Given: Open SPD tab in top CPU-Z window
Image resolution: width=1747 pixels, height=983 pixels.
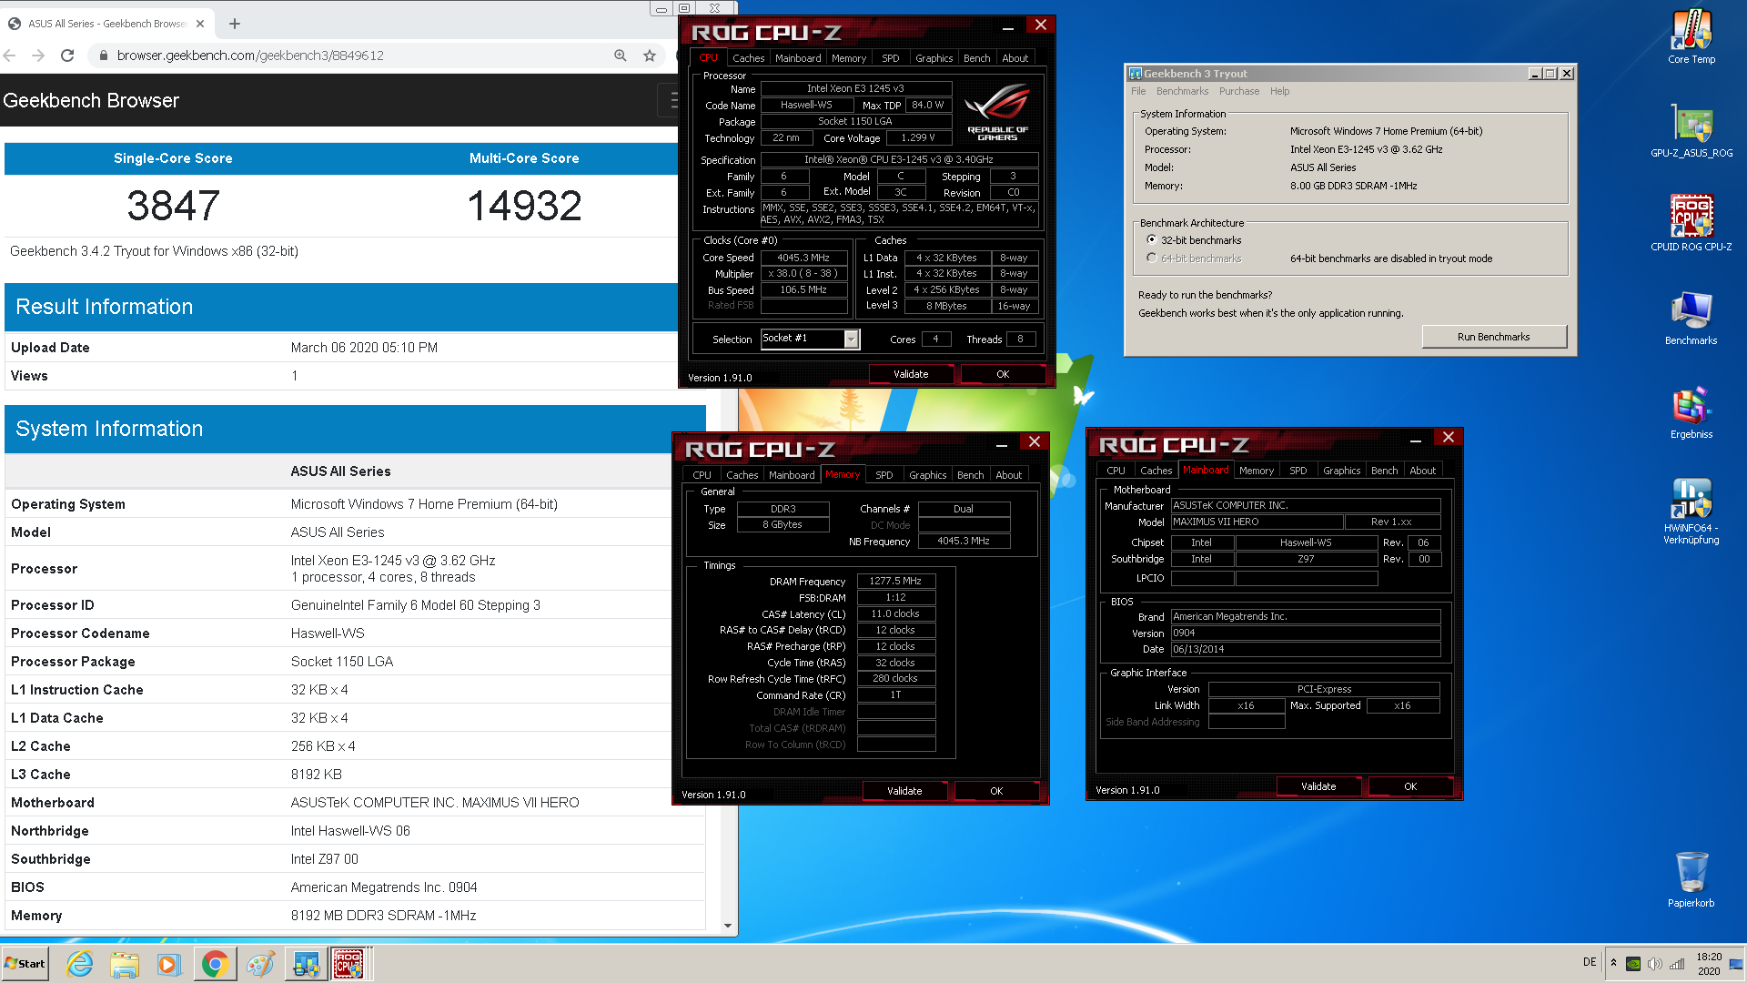Looking at the screenshot, I should [890, 58].
